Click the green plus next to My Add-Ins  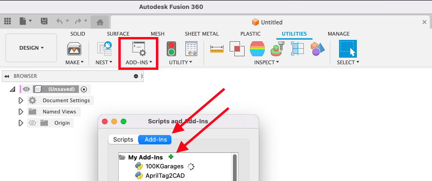[x=171, y=157]
